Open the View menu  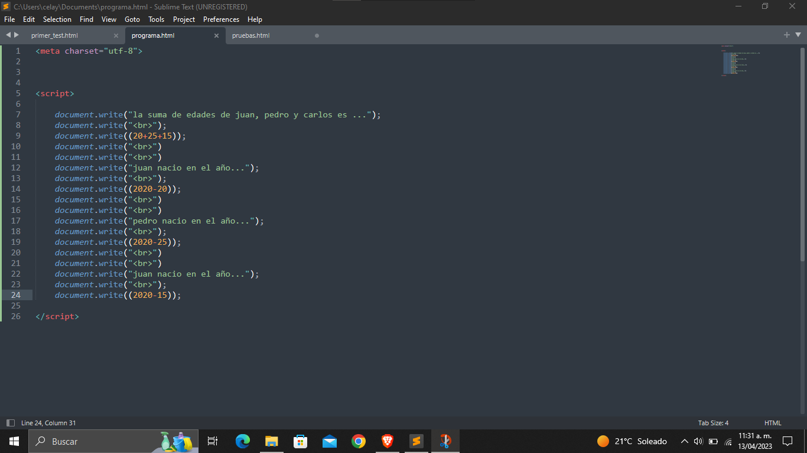(109, 19)
